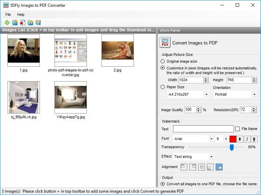
Task: Click the 2.jpg file name label
Action: [117, 70]
